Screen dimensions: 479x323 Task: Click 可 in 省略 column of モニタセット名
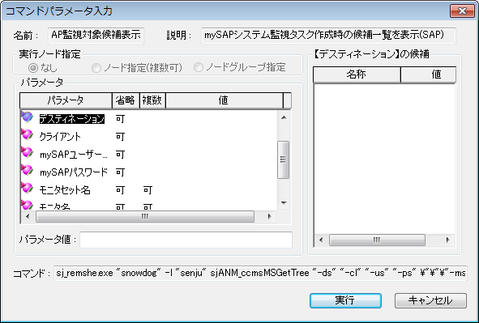121,190
